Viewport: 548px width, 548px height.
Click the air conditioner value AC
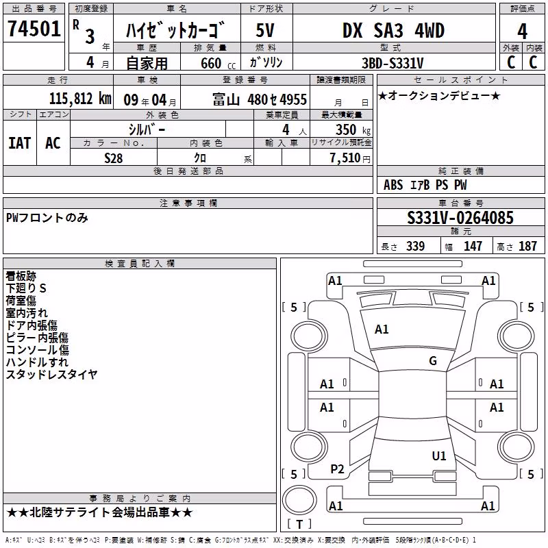click(53, 143)
